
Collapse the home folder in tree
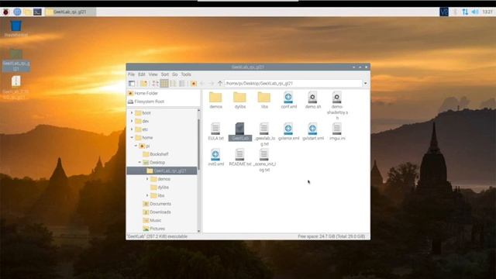point(132,138)
